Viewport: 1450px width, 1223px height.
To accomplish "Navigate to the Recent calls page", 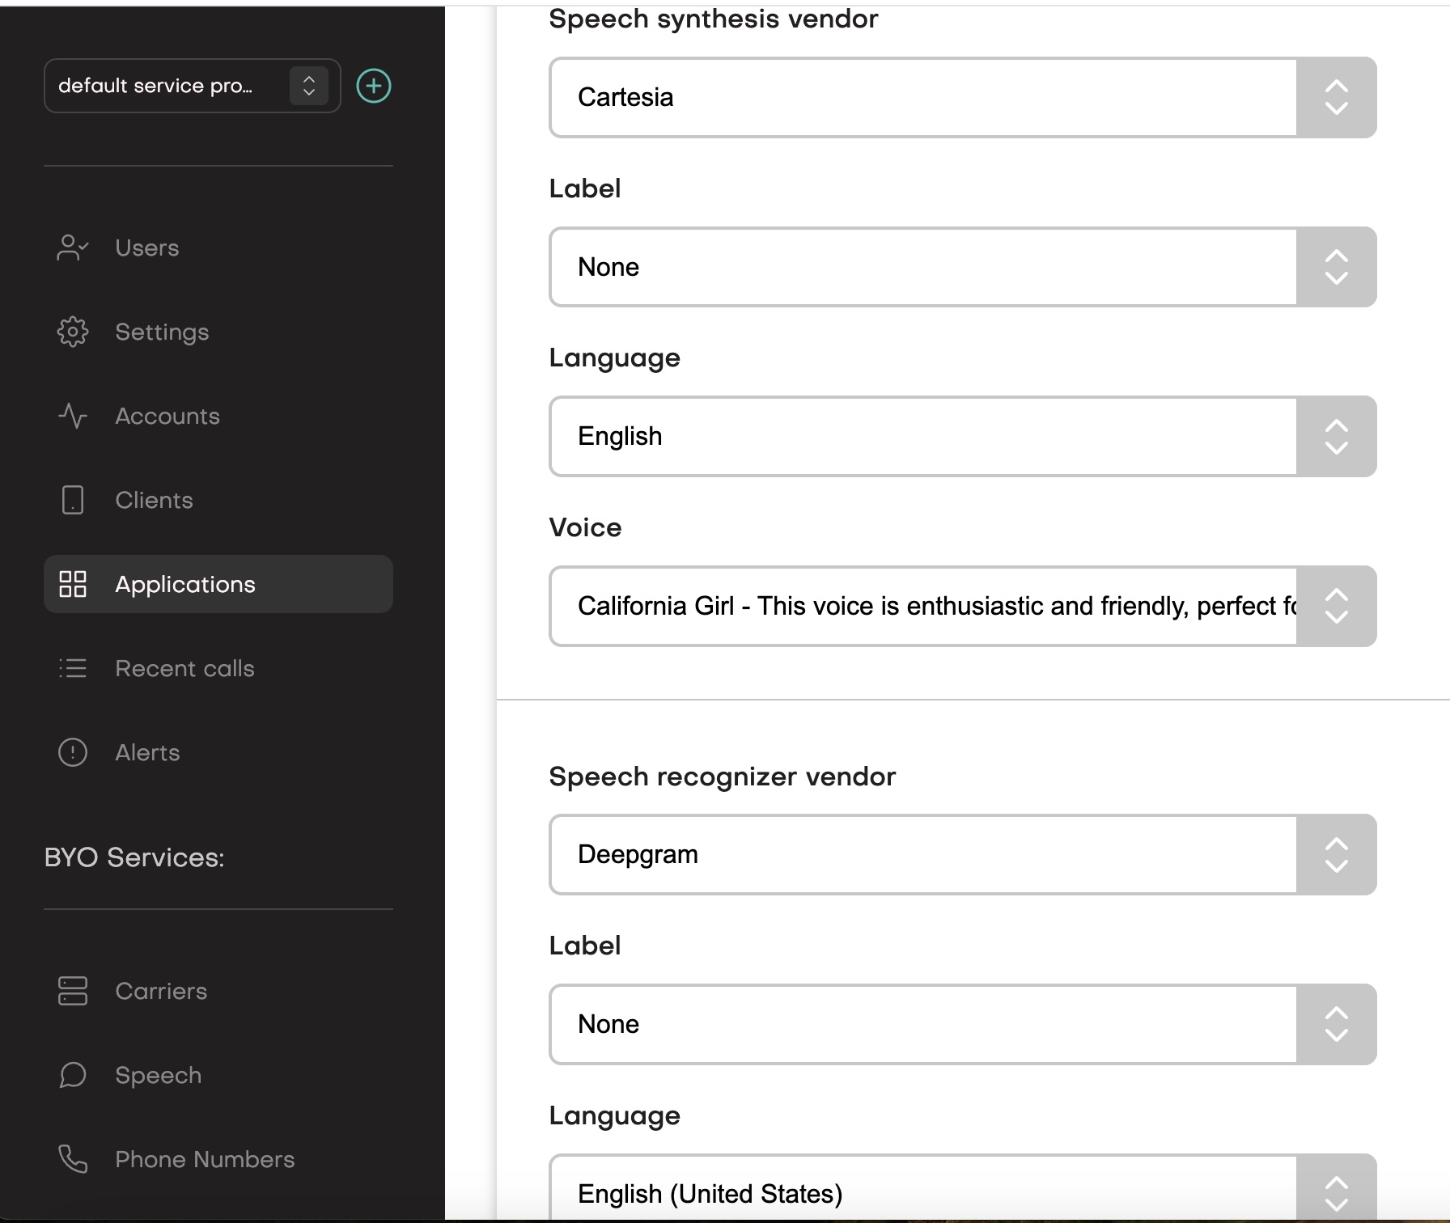I will 184,668.
